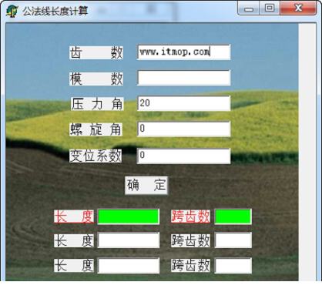Click the red 长度 label
The image size is (322, 292).
coord(74,216)
